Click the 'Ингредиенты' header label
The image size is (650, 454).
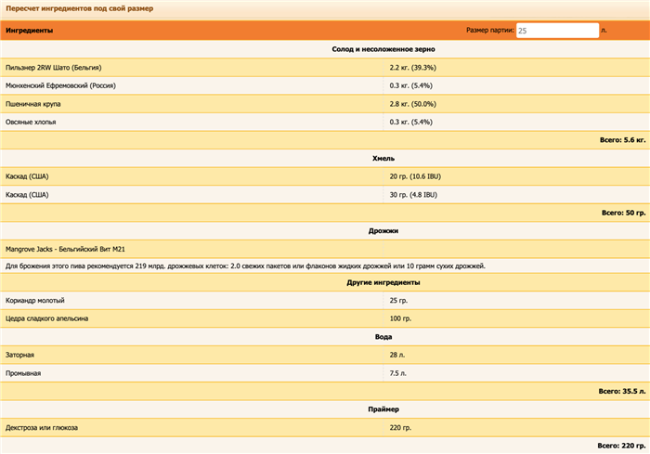coord(30,31)
